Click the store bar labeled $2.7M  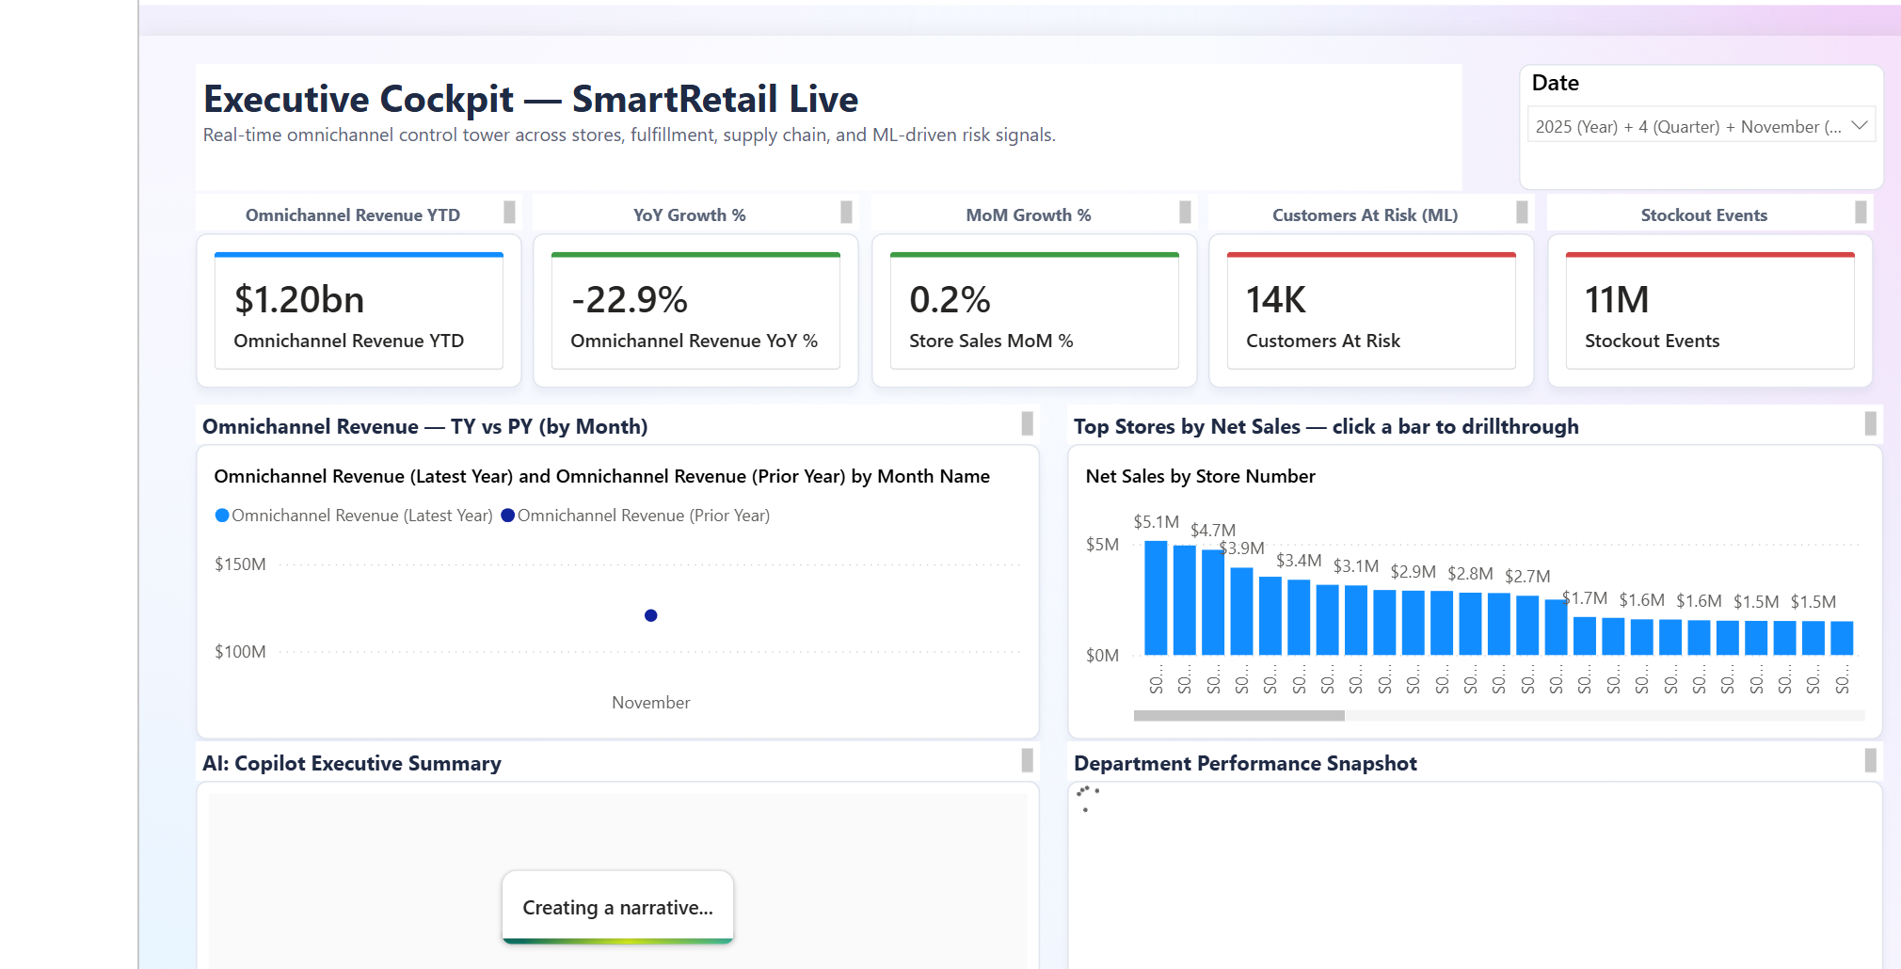(1527, 626)
